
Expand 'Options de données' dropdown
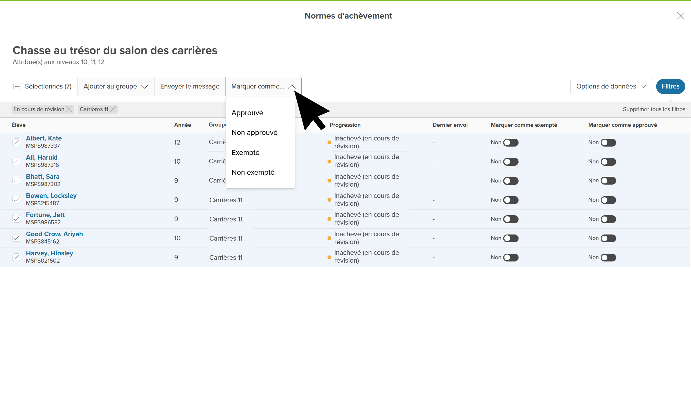click(x=611, y=86)
